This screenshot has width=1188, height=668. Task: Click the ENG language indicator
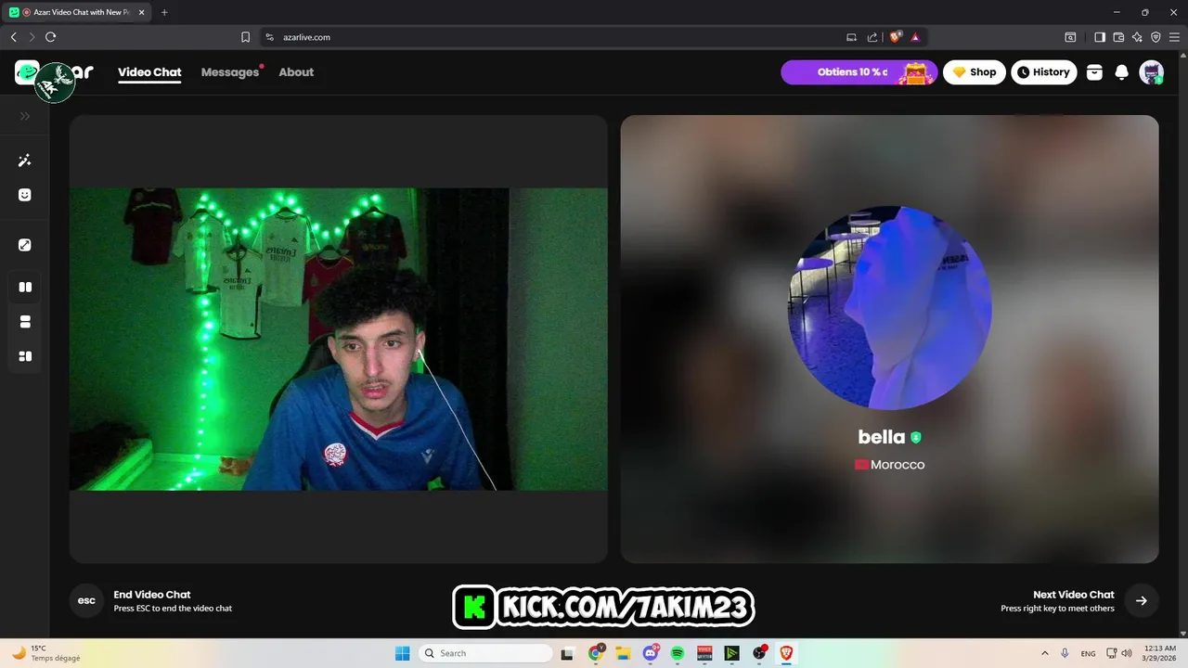coord(1088,653)
